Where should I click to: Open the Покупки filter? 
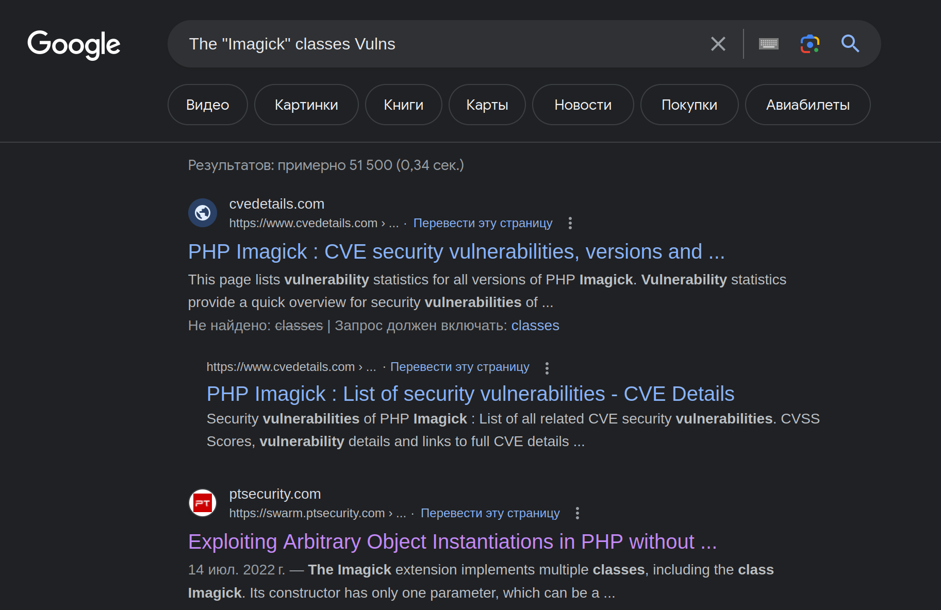pyautogui.click(x=689, y=105)
